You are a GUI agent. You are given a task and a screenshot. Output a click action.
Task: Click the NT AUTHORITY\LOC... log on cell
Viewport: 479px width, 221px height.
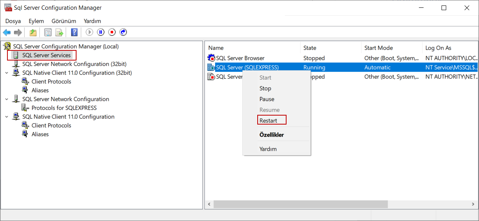[451, 58]
